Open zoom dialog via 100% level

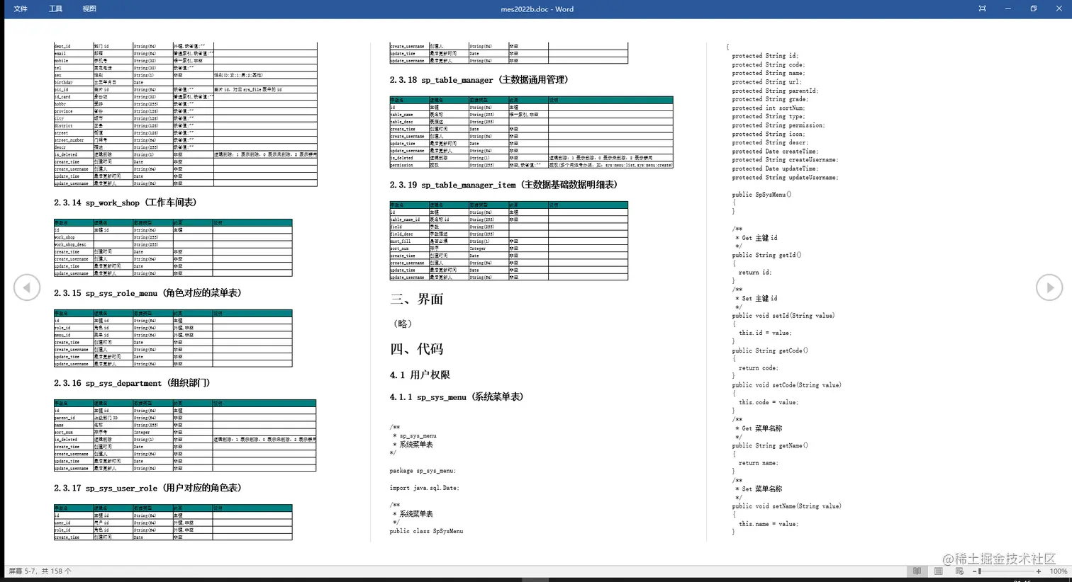(x=1059, y=571)
